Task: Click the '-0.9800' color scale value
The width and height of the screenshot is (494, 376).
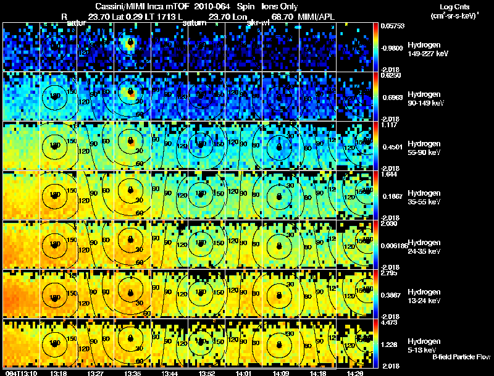Action: [392, 48]
